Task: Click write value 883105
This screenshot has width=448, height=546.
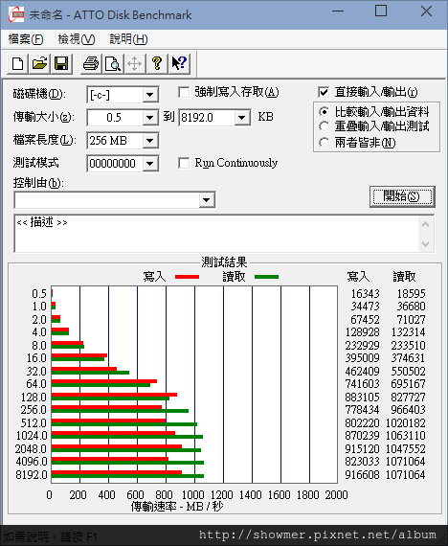Action: click(362, 397)
